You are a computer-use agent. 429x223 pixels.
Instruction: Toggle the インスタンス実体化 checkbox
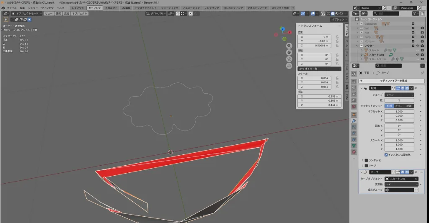pyautogui.click(x=386, y=155)
